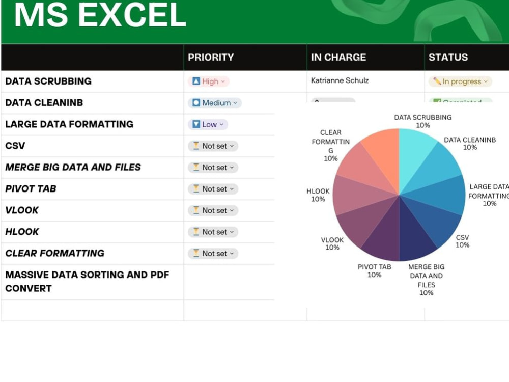Open the High priority dropdown chevron
509x382 pixels.
tap(223, 81)
